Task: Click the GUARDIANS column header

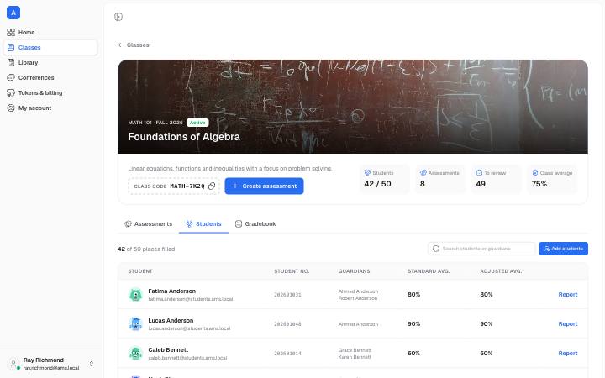Action: tap(354, 271)
